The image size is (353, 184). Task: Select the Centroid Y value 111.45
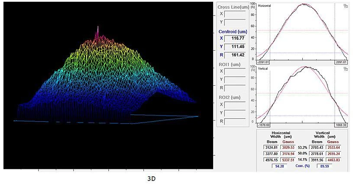point(235,47)
